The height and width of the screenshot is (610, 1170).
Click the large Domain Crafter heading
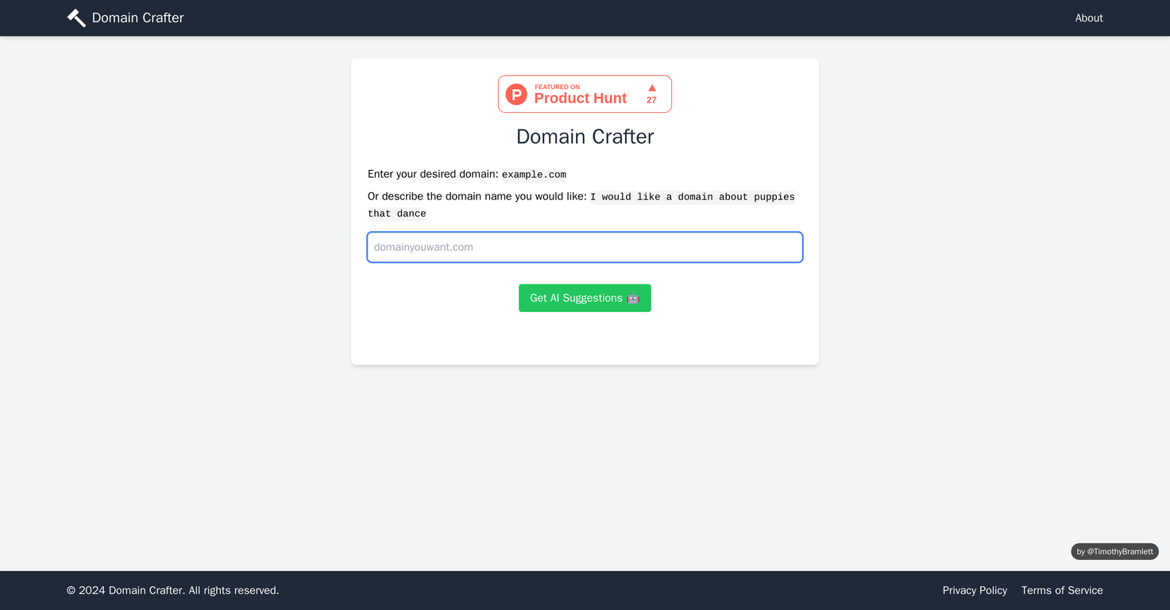point(585,137)
